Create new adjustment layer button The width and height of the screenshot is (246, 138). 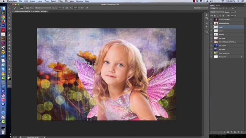(231, 132)
